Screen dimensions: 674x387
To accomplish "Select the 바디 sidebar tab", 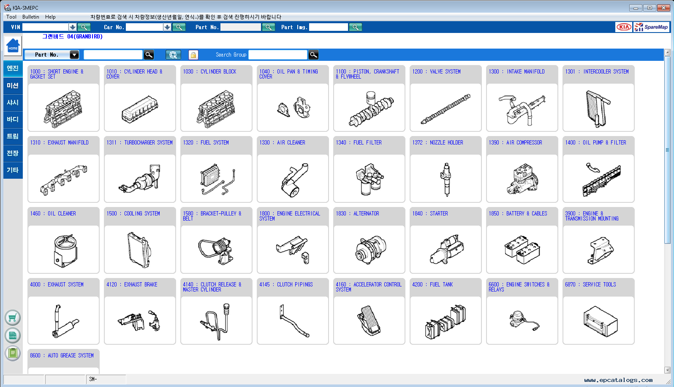I will pos(13,119).
